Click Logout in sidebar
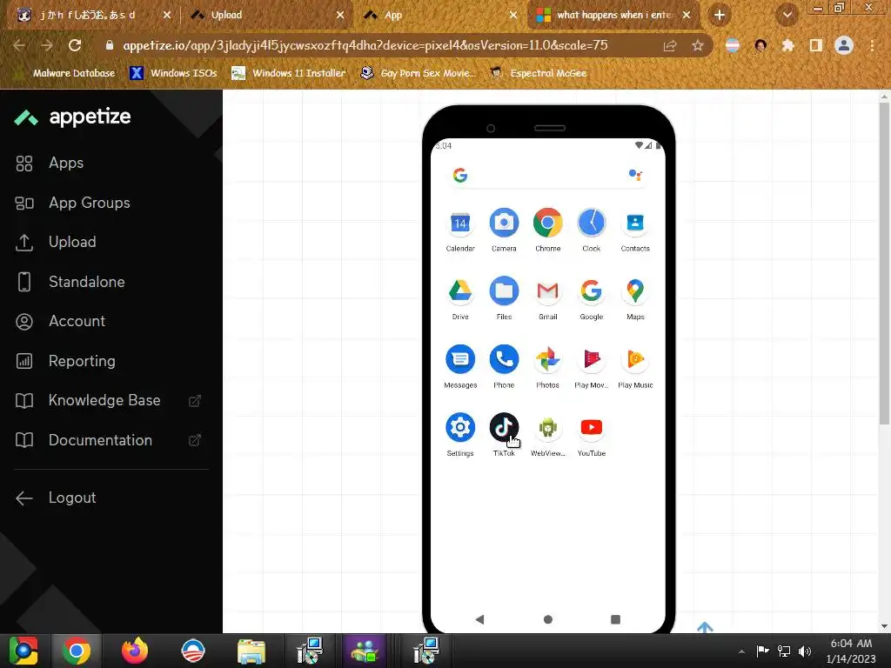The height and width of the screenshot is (668, 891). (x=56, y=498)
